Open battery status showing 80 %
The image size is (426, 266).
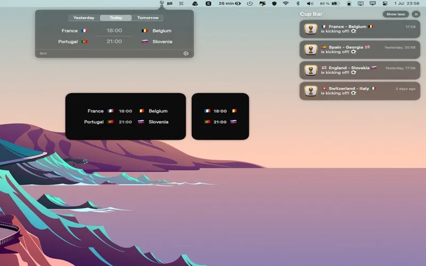coord(330,4)
